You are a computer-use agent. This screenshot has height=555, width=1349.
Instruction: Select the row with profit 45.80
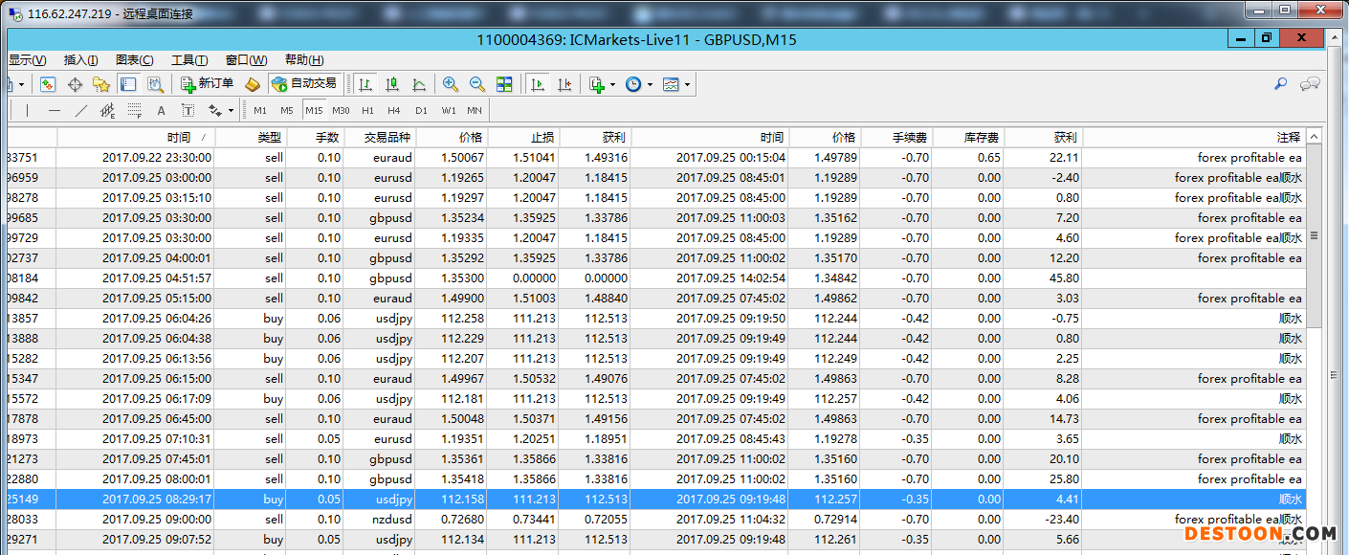coord(655,278)
